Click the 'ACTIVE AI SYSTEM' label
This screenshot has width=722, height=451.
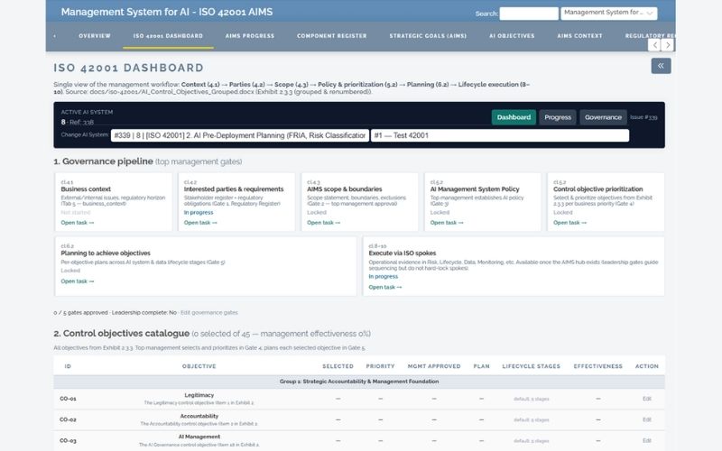click(x=87, y=112)
